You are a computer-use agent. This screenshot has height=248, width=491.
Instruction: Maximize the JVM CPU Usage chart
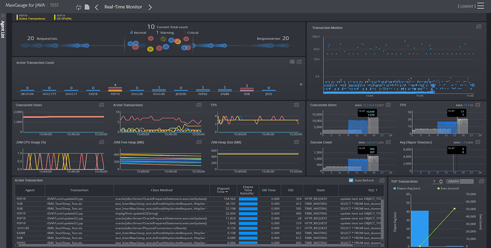[x=102, y=142]
